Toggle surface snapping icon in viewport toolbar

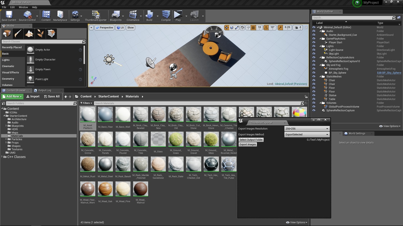[248, 28]
